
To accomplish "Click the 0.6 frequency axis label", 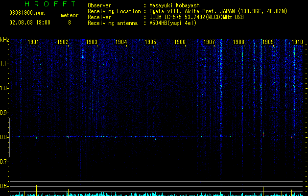I will [4, 186].
